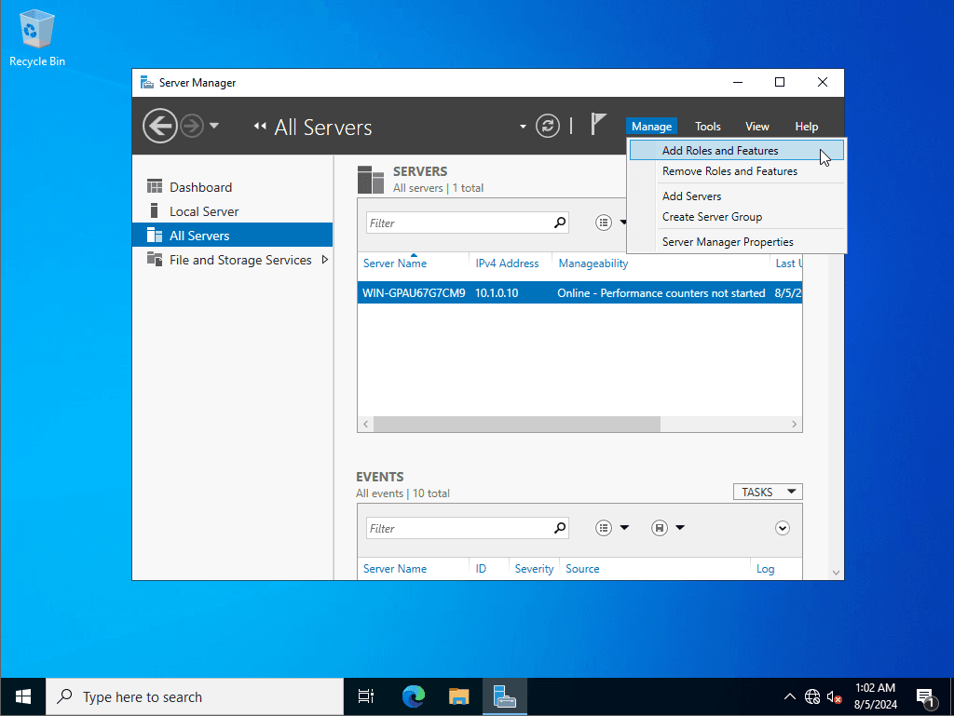Click the Events filter text box

457,528
